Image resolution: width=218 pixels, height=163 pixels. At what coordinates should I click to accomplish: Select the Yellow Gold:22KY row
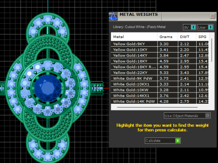160,72
